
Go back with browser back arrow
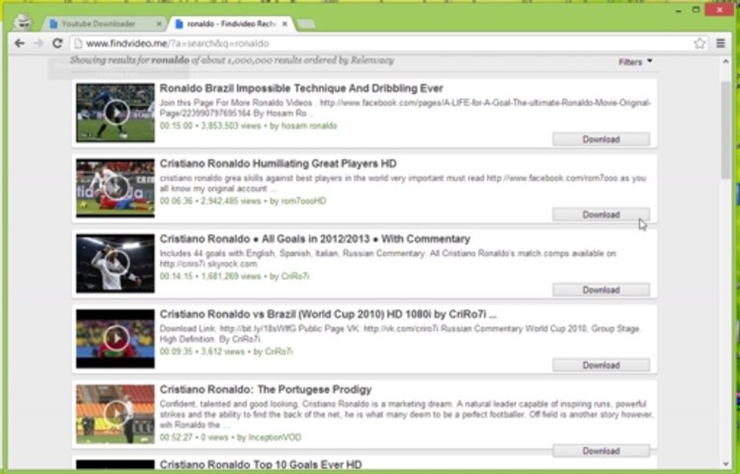pyautogui.click(x=19, y=43)
